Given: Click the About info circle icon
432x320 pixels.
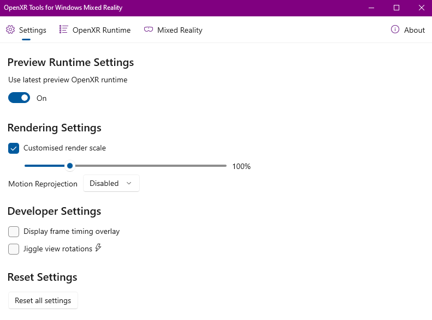Looking at the screenshot, I should pyautogui.click(x=395, y=29).
